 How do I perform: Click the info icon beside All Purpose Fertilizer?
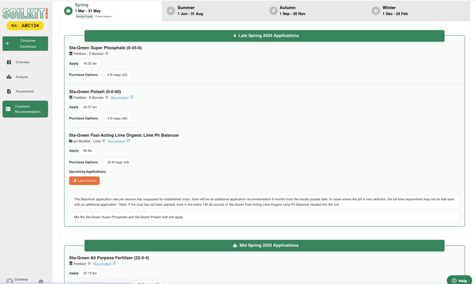pyautogui.click(x=89, y=263)
